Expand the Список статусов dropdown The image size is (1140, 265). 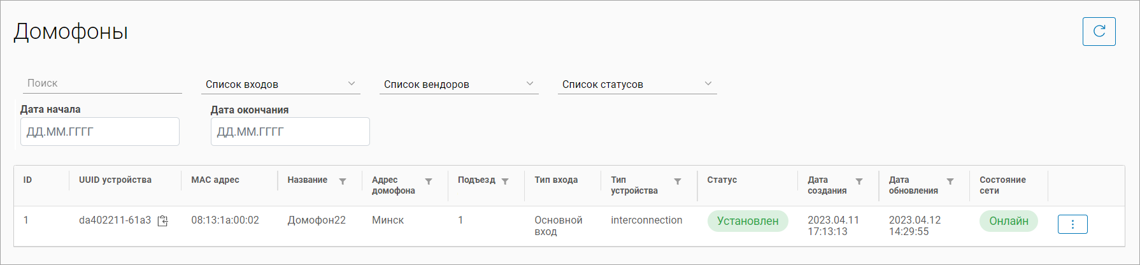637,84
